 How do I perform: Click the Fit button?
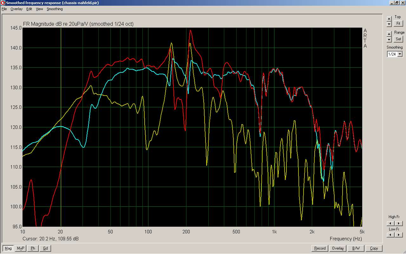398,23
